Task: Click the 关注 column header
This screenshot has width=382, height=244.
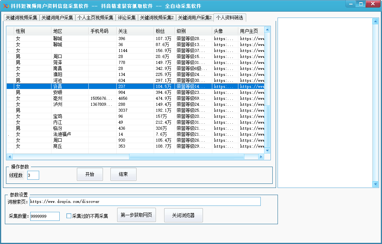Action: [x=135, y=31]
